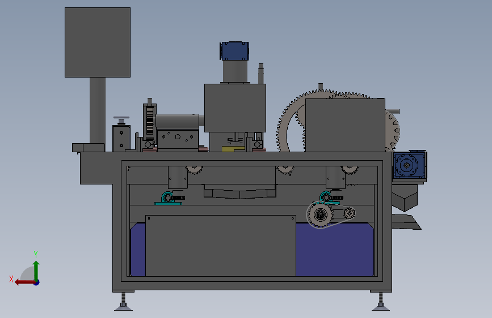Select the purple panel at the lower right of the frame
Screen dimensions: 492x318
click(335, 250)
